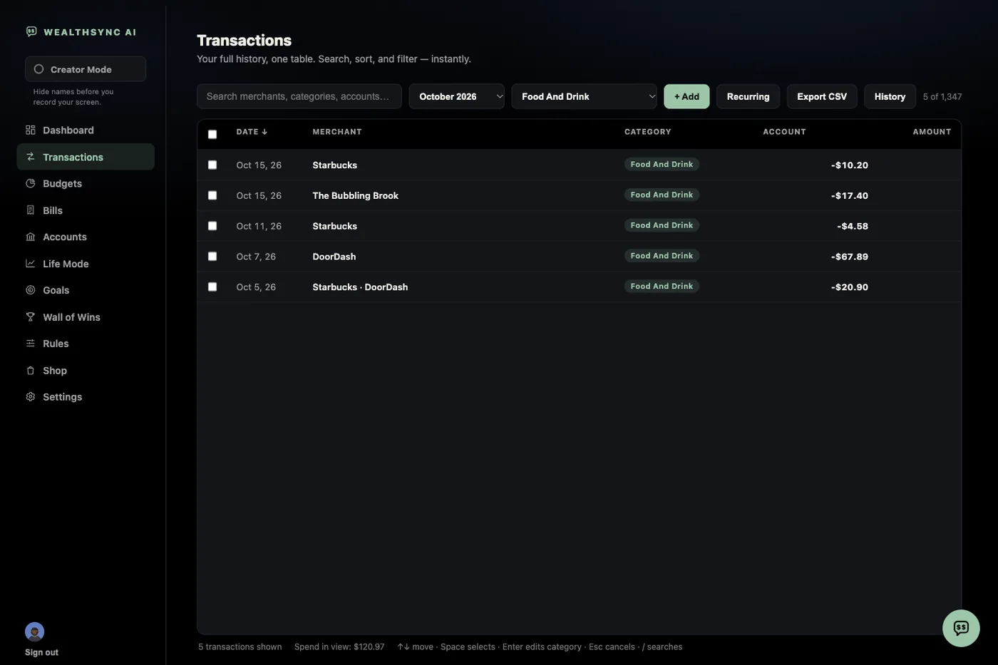Select the Starbucks -$4.58 row checkbox

coord(212,226)
